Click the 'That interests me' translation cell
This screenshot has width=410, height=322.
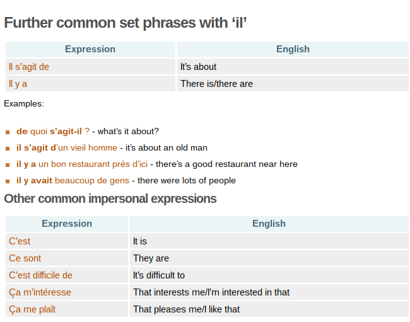tap(211, 292)
